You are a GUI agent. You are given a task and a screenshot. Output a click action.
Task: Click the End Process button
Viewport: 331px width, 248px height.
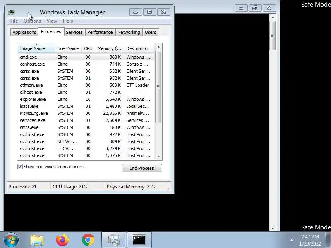[x=142, y=168]
